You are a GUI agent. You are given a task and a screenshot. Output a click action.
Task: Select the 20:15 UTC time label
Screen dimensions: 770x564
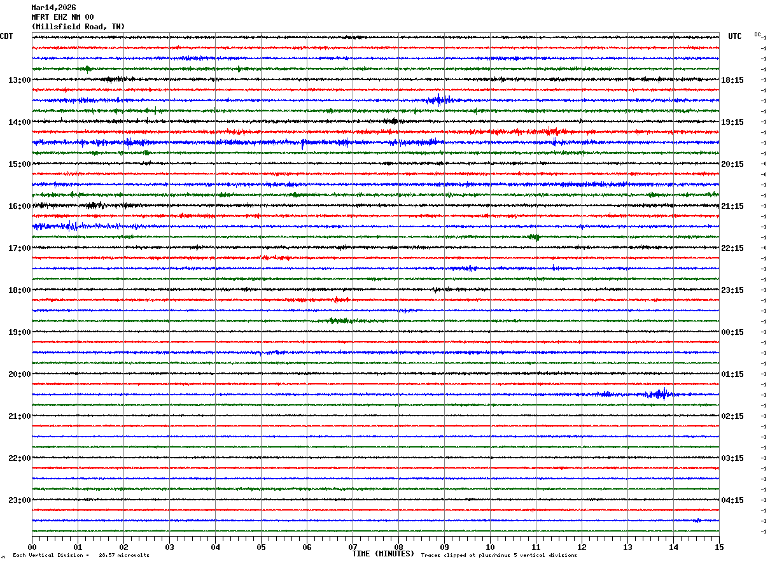coord(732,164)
